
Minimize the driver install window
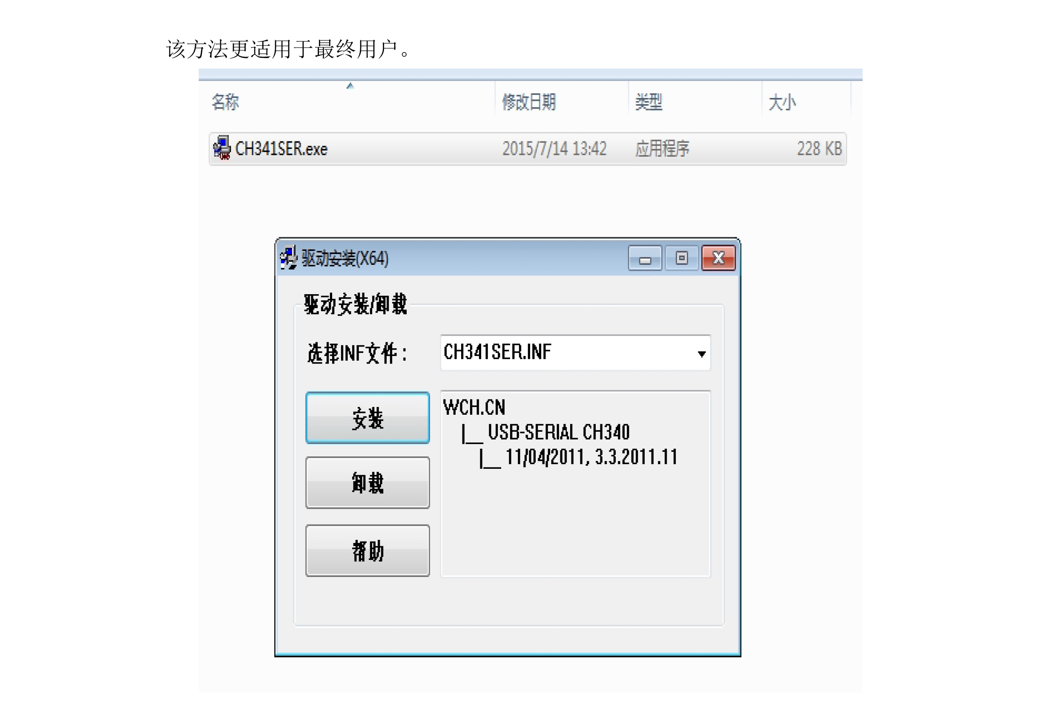645,258
